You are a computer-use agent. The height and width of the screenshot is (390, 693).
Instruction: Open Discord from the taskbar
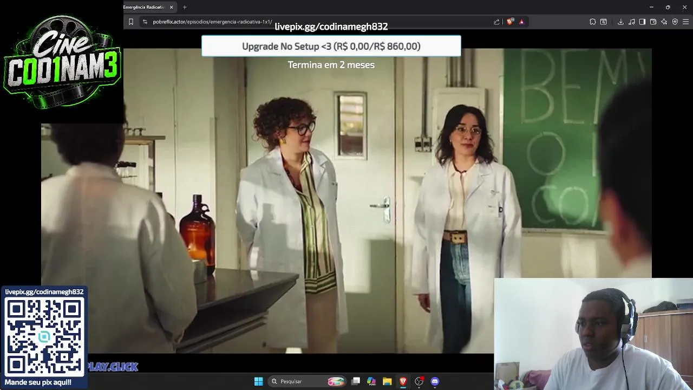pyautogui.click(x=435, y=381)
